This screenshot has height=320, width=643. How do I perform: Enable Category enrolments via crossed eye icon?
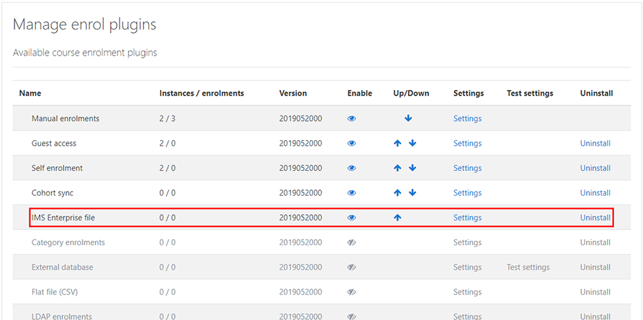[x=352, y=242]
